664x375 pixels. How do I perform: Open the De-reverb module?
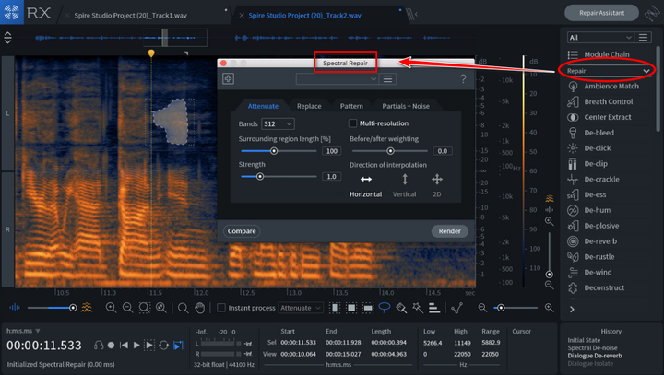[x=600, y=241]
